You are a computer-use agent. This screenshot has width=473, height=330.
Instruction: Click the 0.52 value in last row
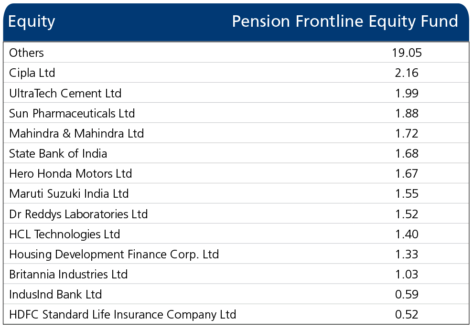407,315
